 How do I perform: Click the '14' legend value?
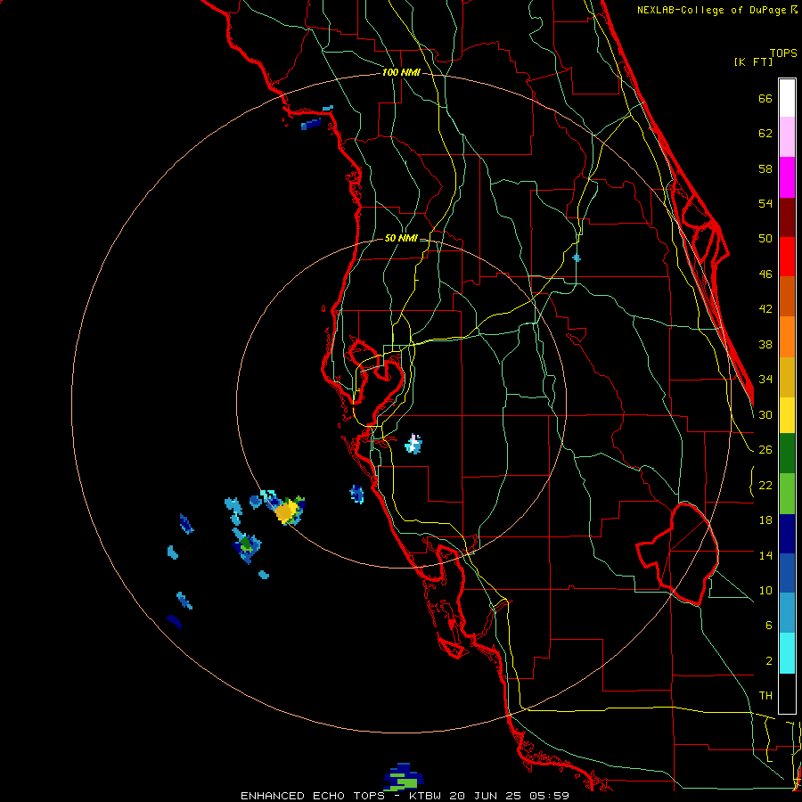(765, 555)
